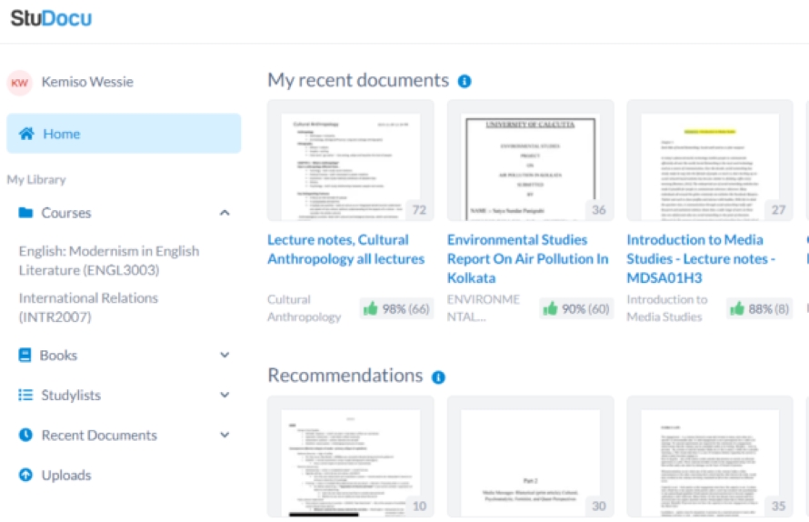The image size is (809, 522).
Task: Click the Books icon in the sidebar
Action: pos(25,356)
